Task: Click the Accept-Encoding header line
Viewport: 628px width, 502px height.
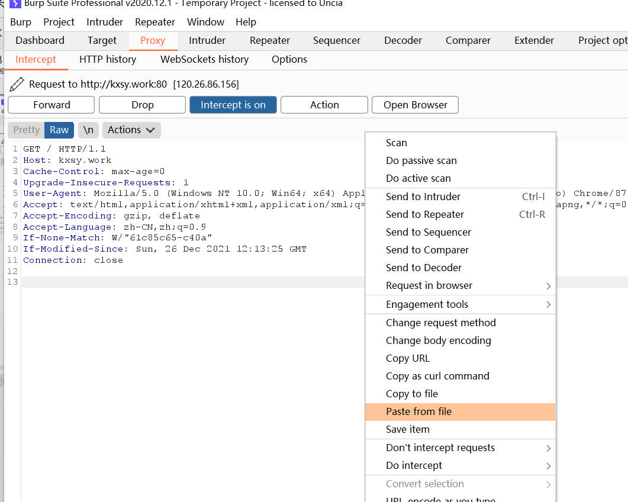Action: pos(111,216)
